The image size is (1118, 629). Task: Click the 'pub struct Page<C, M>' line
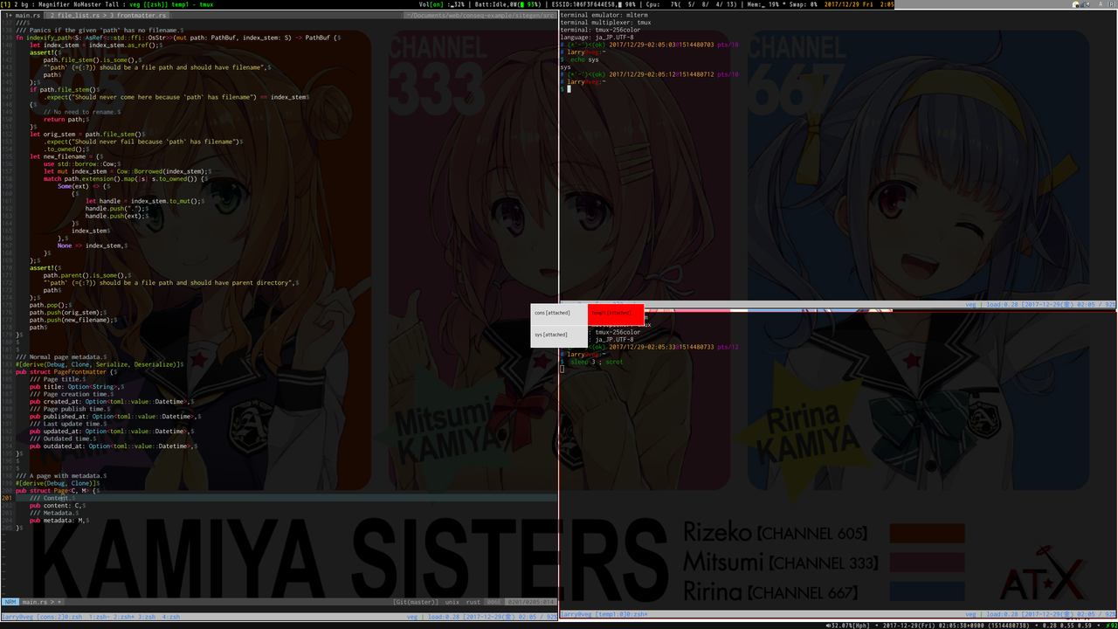[x=58, y=490]
